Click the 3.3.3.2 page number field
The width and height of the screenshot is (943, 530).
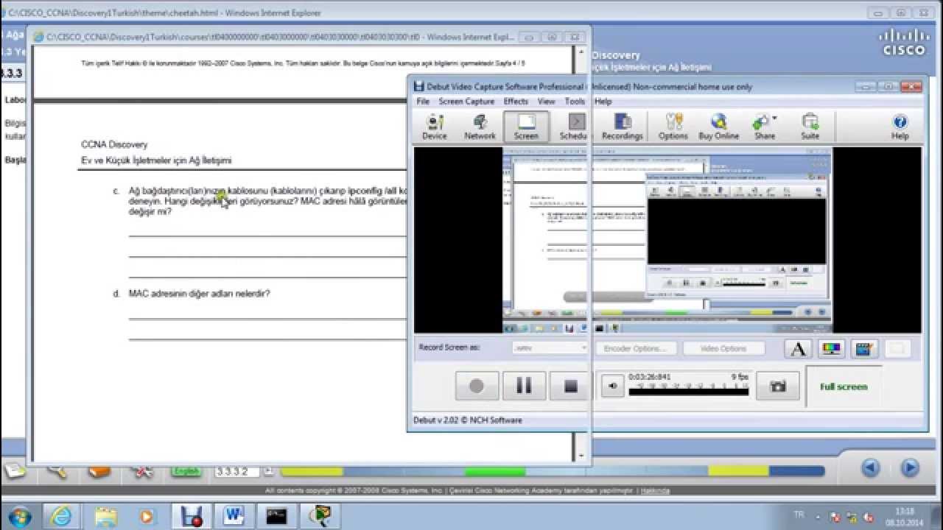coord(237,471)
